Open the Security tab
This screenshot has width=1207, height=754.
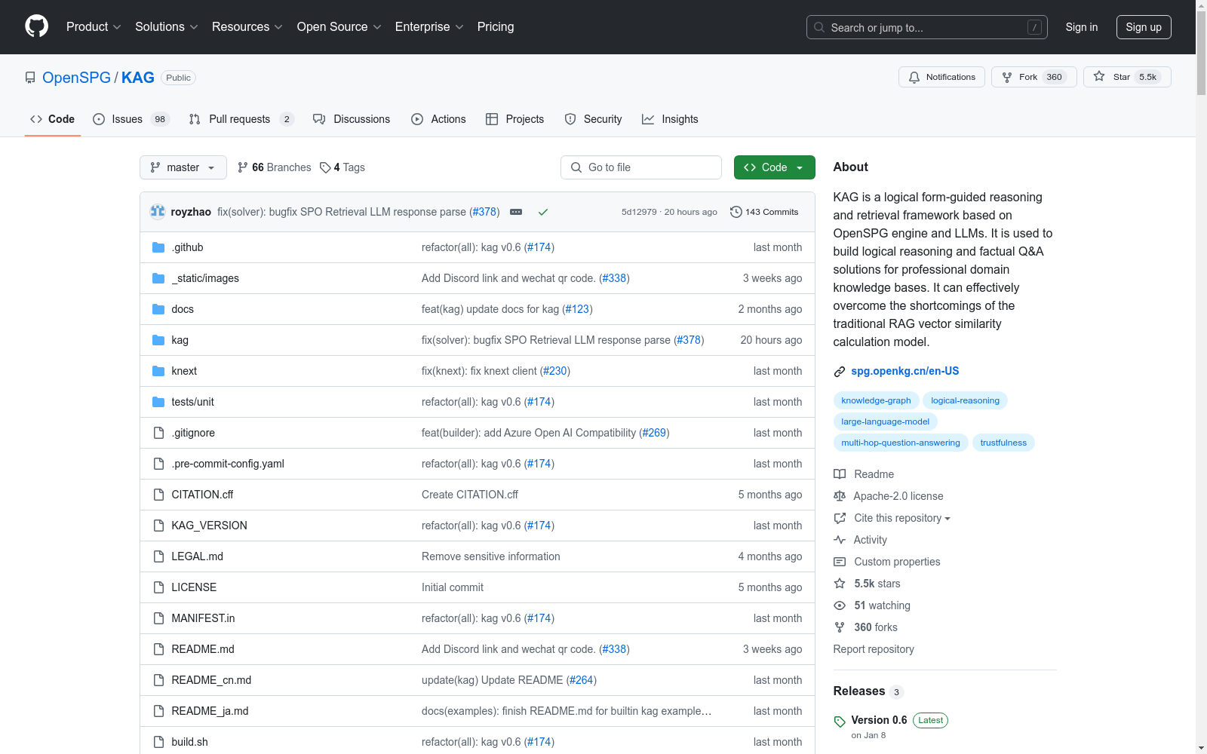[593, 119]
